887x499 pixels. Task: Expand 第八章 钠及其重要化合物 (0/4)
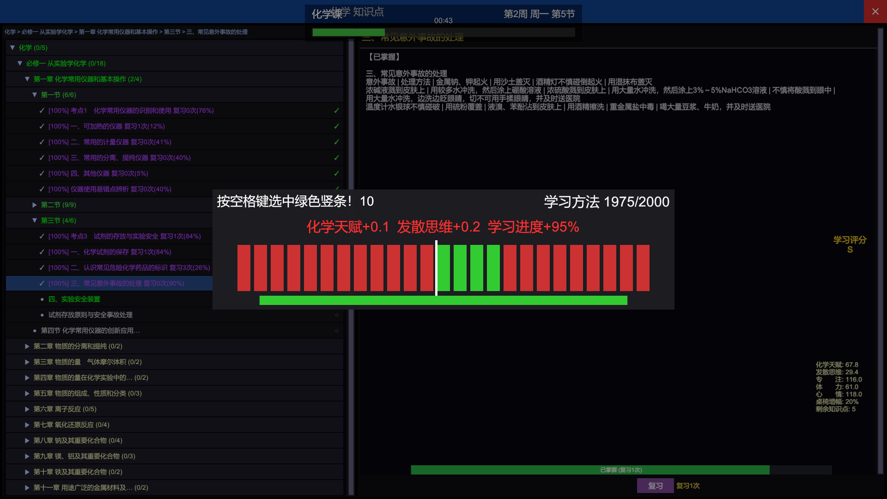pyautogui.click(x=27, y=440)
